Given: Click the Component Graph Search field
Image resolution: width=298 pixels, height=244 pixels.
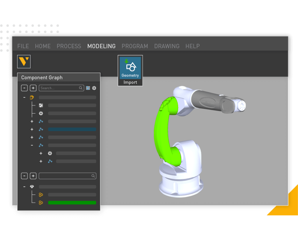Looking at the screenshot, I should coord(61,88).
